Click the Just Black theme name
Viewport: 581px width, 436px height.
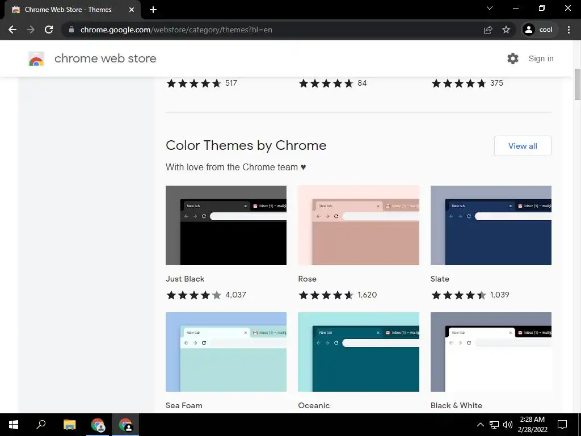click(185, 279)
